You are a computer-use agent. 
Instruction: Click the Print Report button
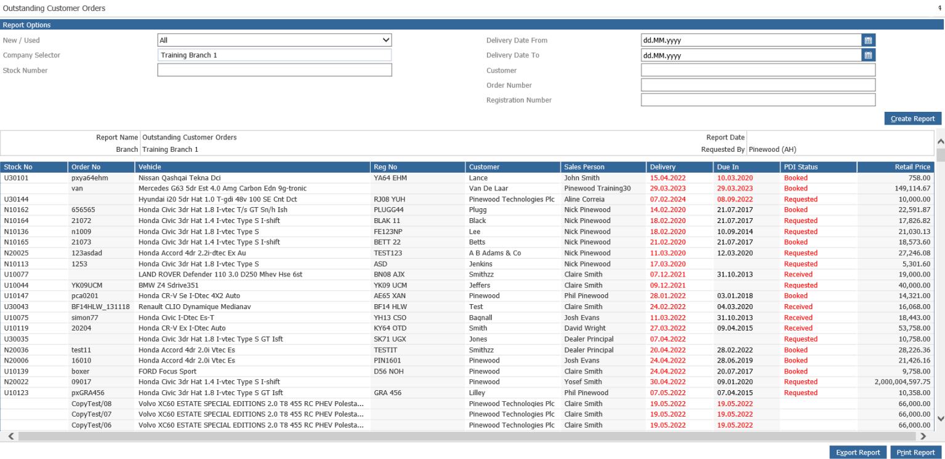[915, 452]
